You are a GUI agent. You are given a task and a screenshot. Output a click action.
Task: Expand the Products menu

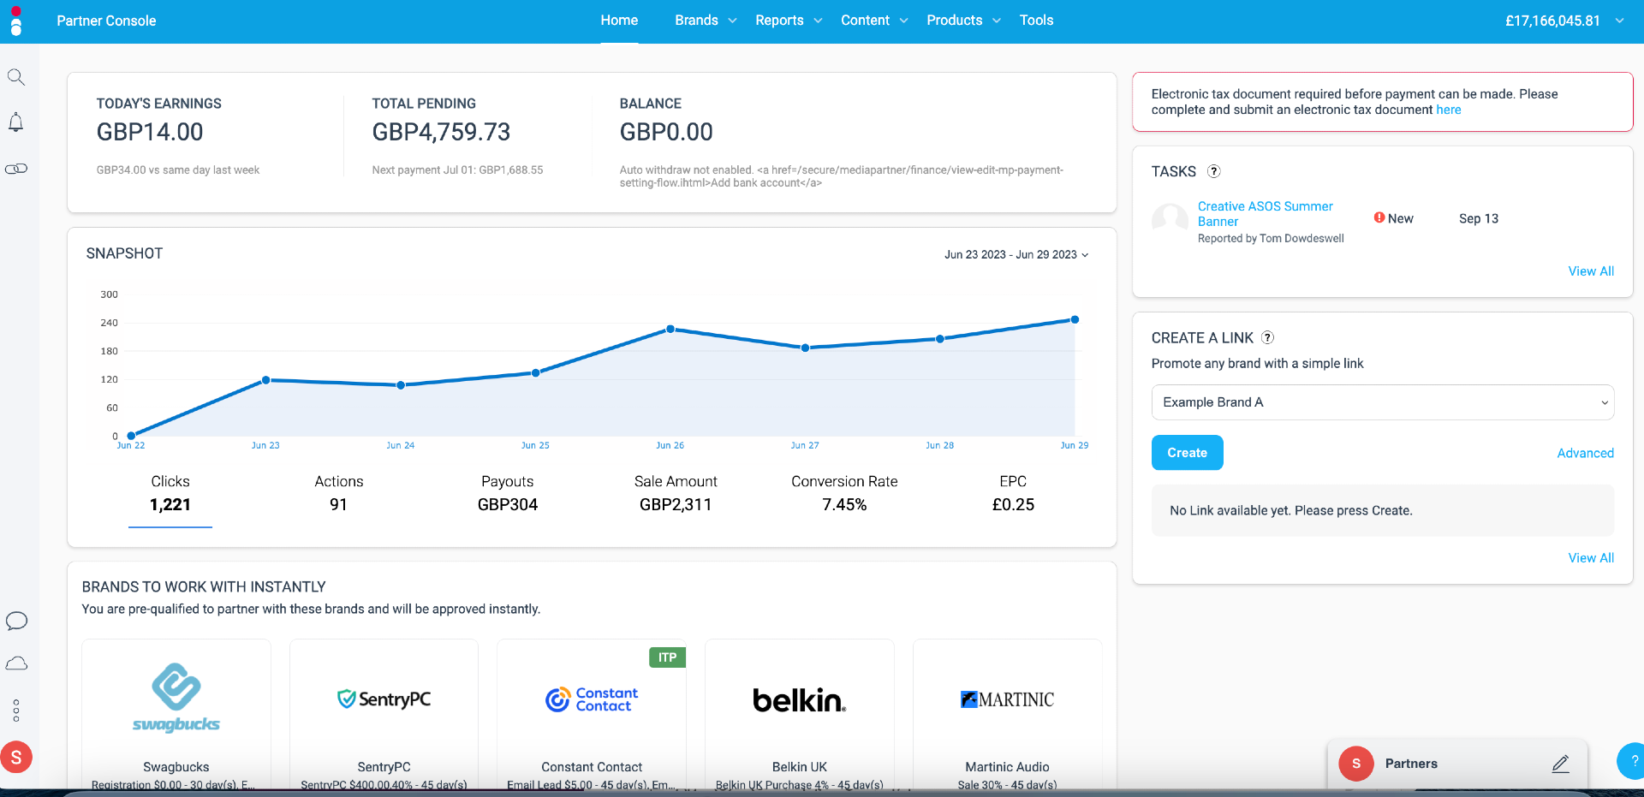pos(963,21)
